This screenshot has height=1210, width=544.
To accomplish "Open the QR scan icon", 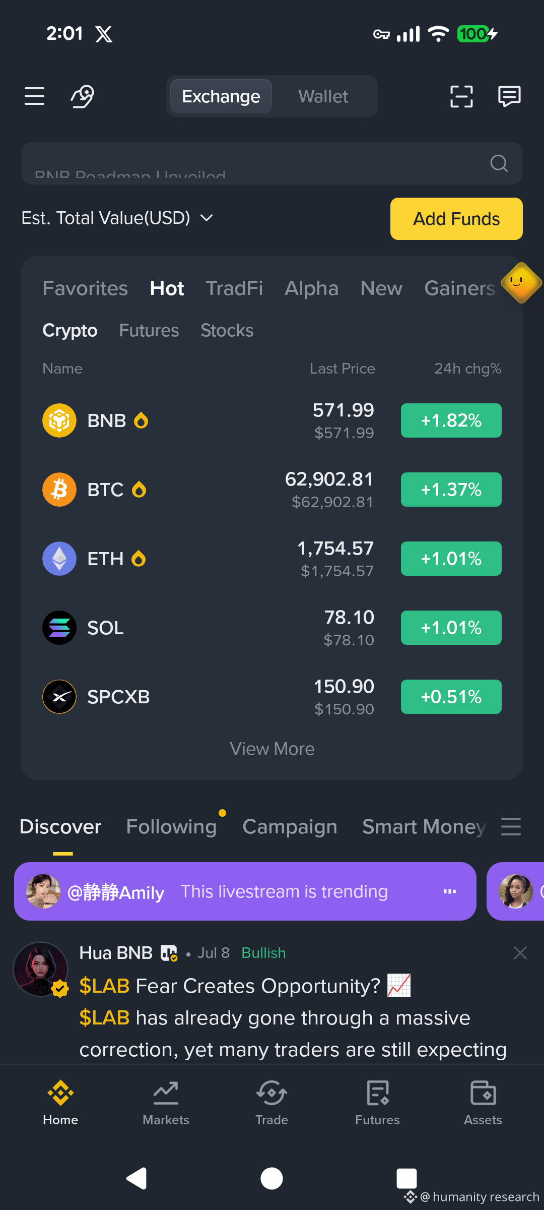I will tap(461, 96).
